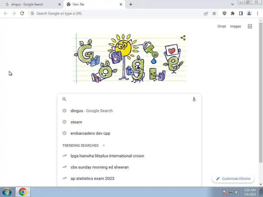Open the network tray icon
The height and width of the screenshot is (197, 263).
pyautogui.click(x=231, y=192)
